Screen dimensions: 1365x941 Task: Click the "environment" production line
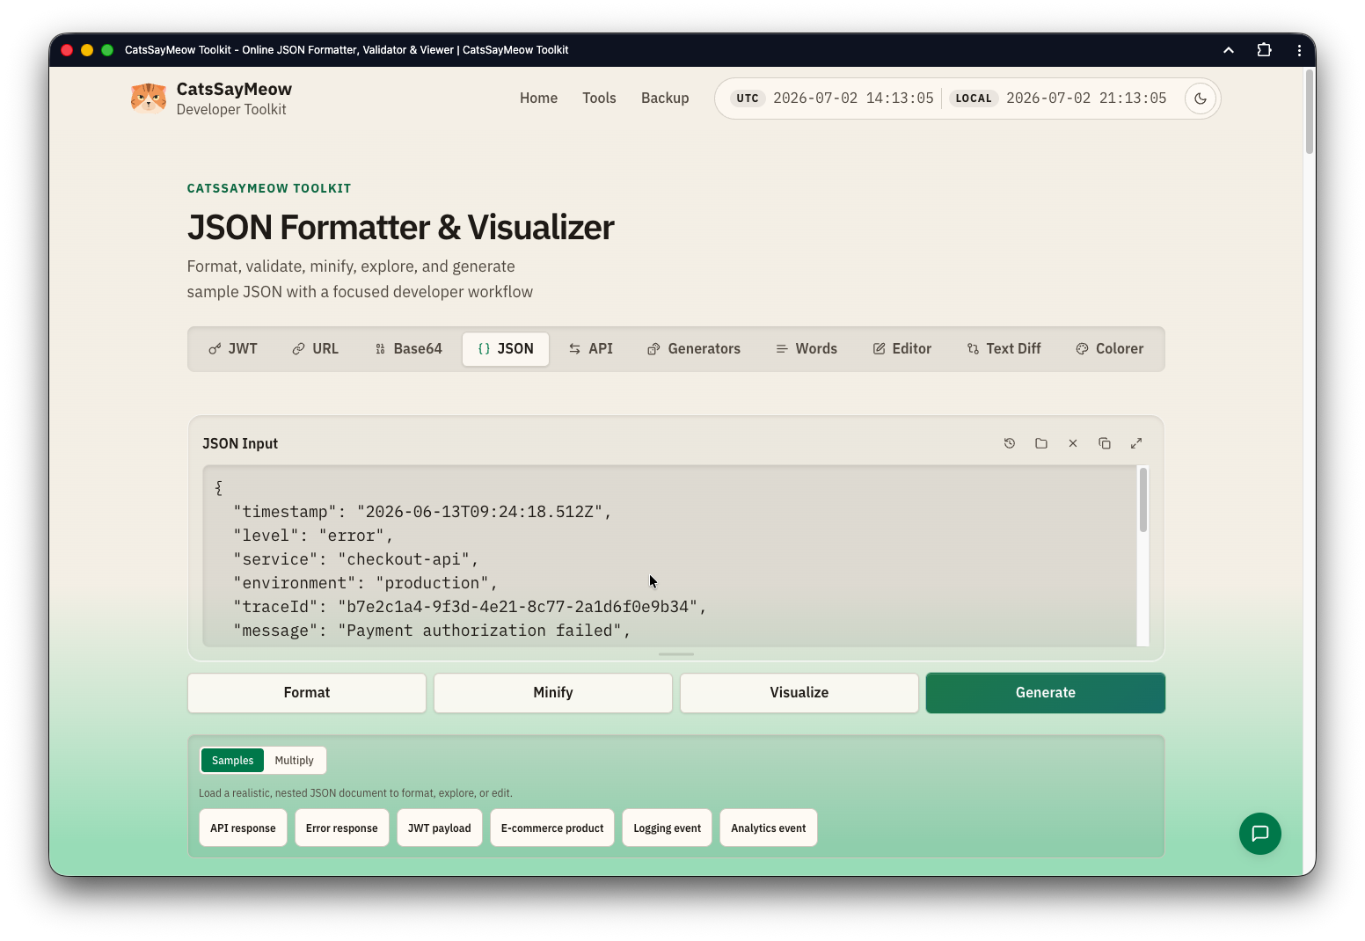[366, 583]
